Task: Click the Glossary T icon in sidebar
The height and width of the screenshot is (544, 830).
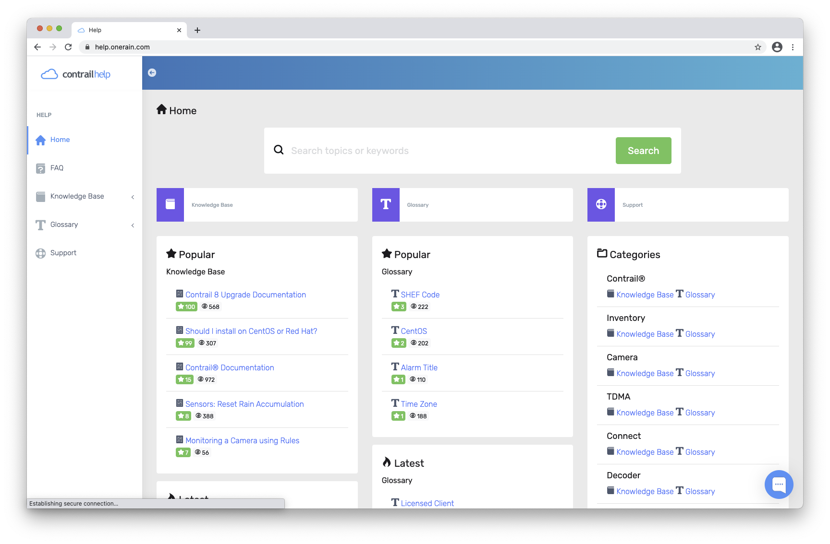Action: coord(41,225)
